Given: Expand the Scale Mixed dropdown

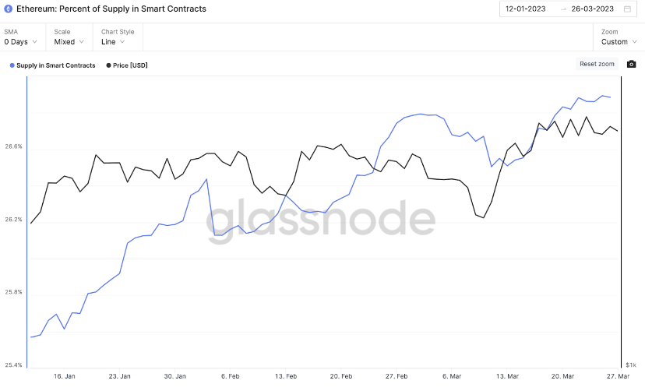Looking at the screenshot, I should click(x=69, y=41).
